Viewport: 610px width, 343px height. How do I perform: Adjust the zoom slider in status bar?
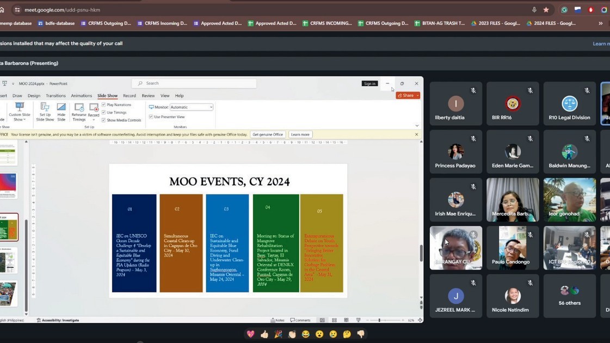click(379, 320)
